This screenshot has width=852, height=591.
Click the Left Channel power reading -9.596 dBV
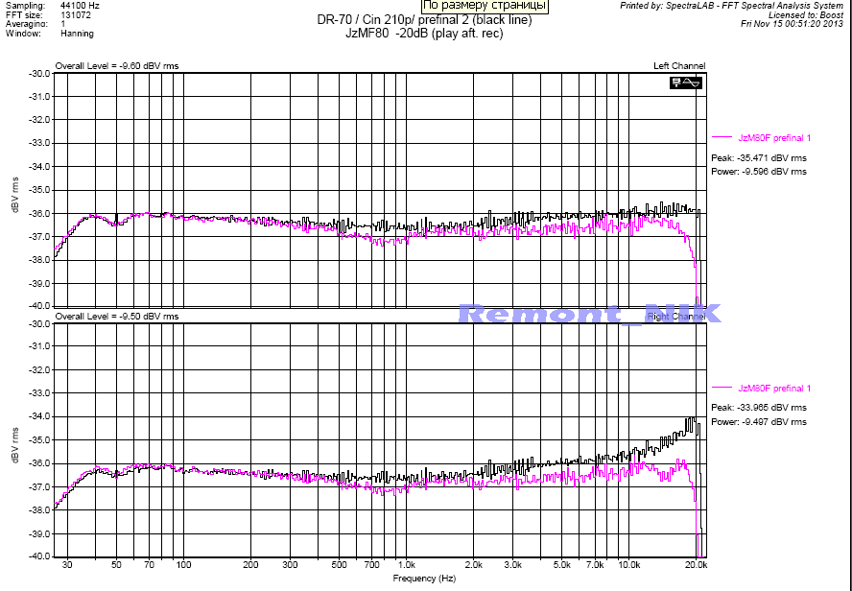758,172
